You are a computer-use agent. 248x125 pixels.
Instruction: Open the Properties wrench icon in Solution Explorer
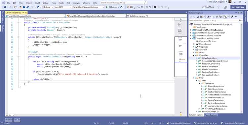click(232, 17)
